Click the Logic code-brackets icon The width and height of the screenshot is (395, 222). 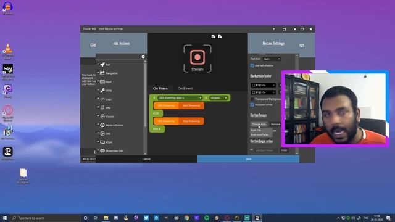[102, 99]
